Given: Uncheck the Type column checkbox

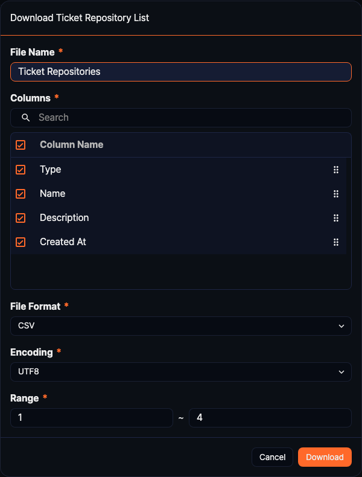Looking at the screenshot, I should (21, 170).
